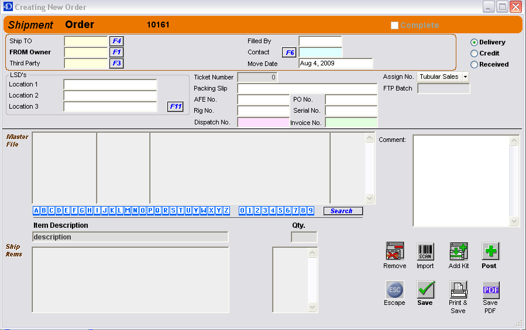
Task: Click the F11 button beside Location 3
Action: pos(175,106)
